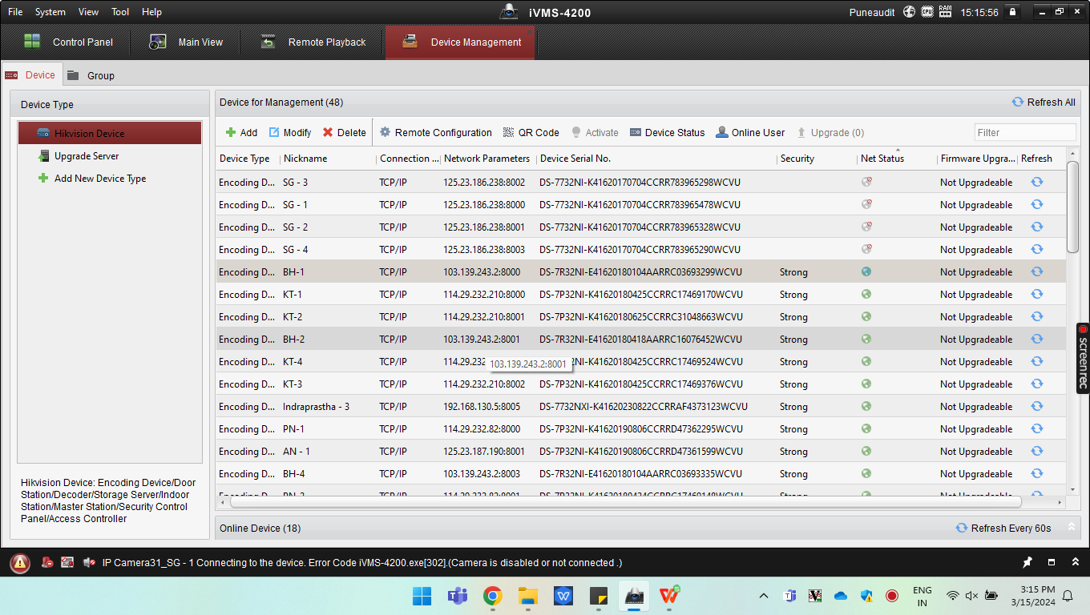This screenshot has height=615, width=1090.
Task: Refresh the KT-1 device row
Action: [x=1036, y=294]
